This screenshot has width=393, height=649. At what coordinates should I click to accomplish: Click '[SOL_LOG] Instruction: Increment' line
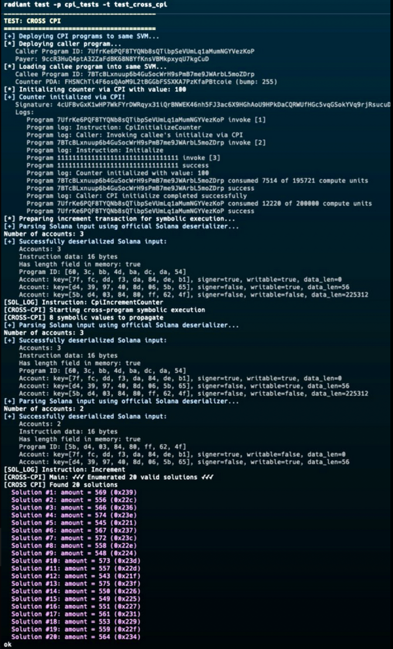64,470
